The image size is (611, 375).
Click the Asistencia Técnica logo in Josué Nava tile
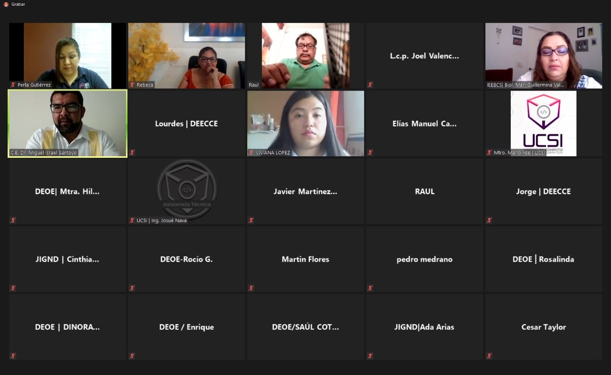pyautogui.click(x=187, y=189)
